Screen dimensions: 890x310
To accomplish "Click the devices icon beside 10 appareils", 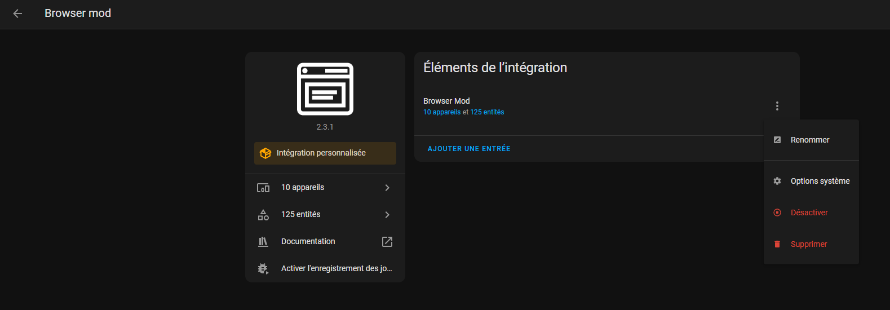I will click(x=263, y=188).
